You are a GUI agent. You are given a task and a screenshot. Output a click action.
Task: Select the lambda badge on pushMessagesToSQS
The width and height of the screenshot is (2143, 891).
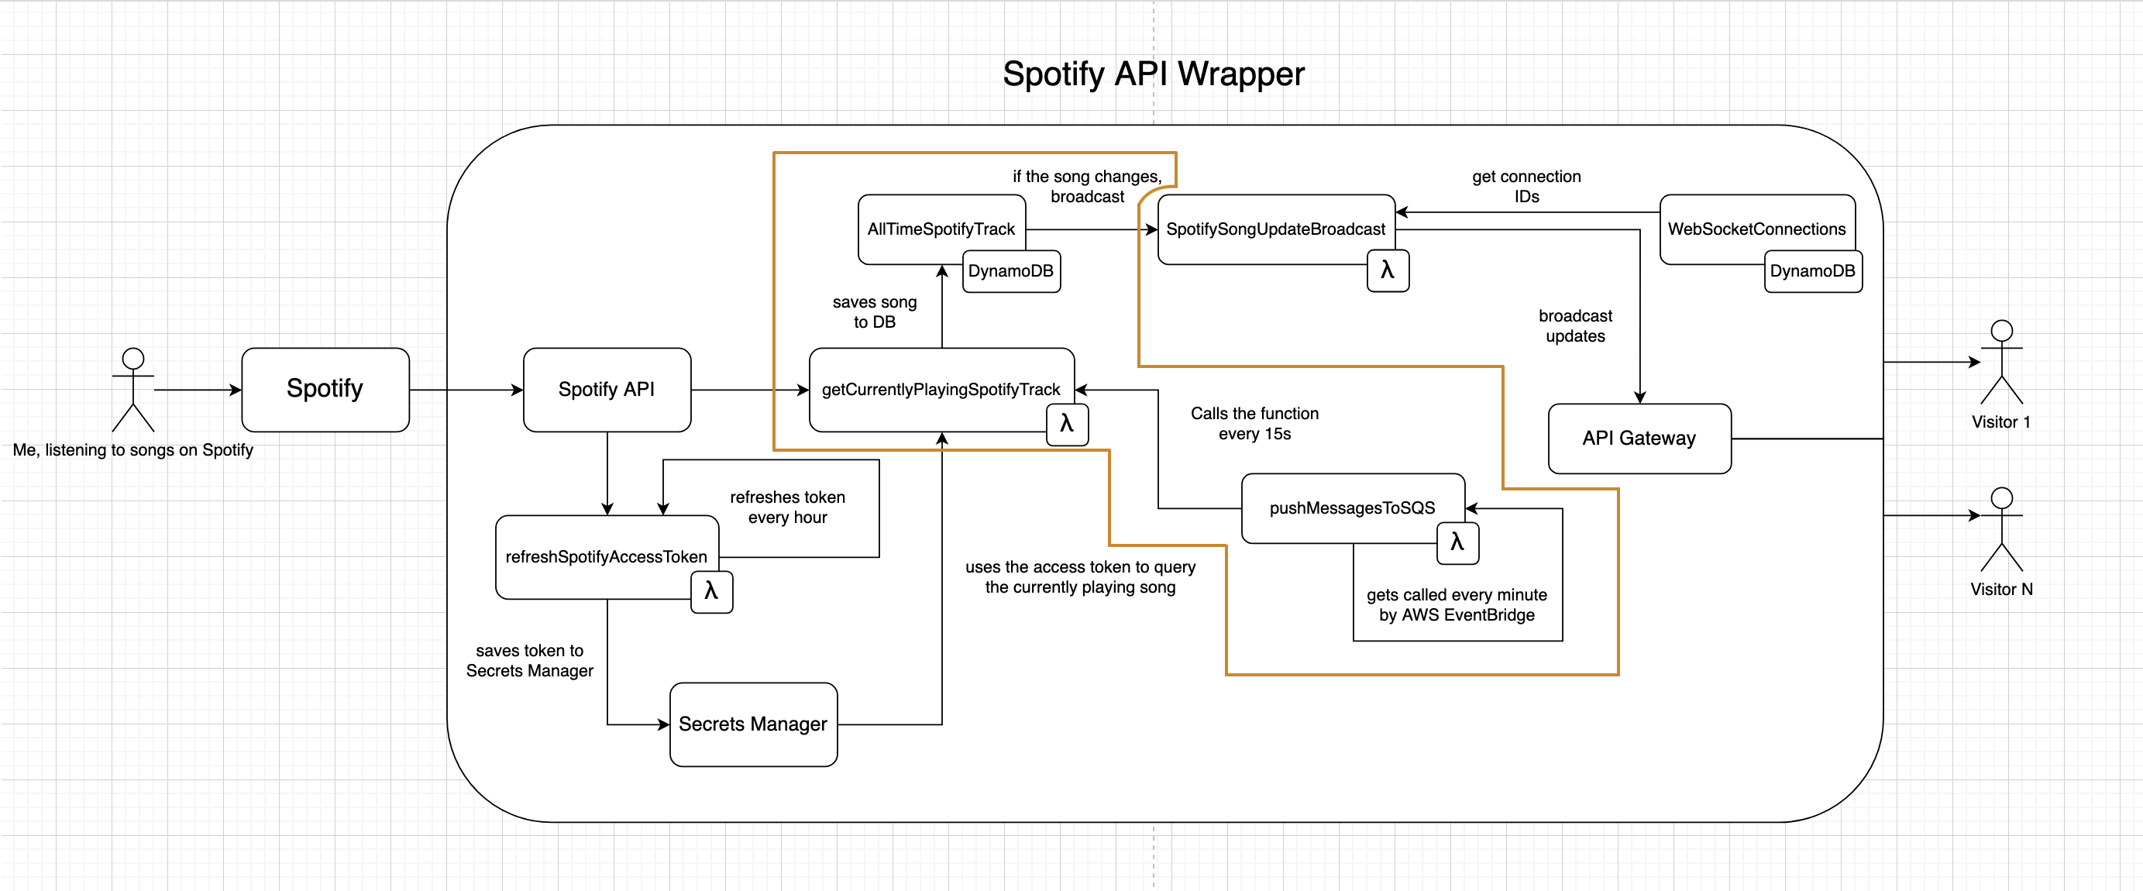[x=1457, y=543]
